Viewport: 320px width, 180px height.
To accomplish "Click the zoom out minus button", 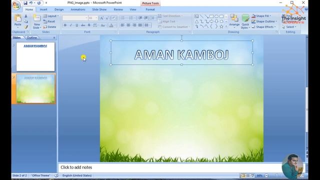I will [x=266, y=175].
